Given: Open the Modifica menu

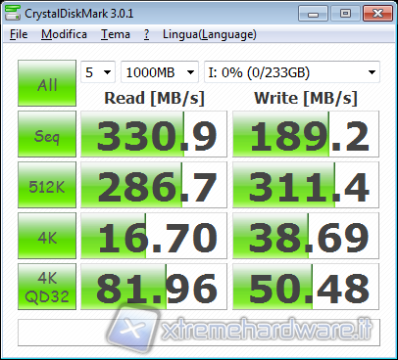Looking at the screenshot, I should [64, 34].
